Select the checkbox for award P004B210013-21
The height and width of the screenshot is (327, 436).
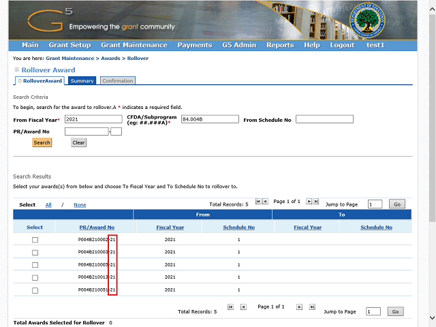(35, 277)
